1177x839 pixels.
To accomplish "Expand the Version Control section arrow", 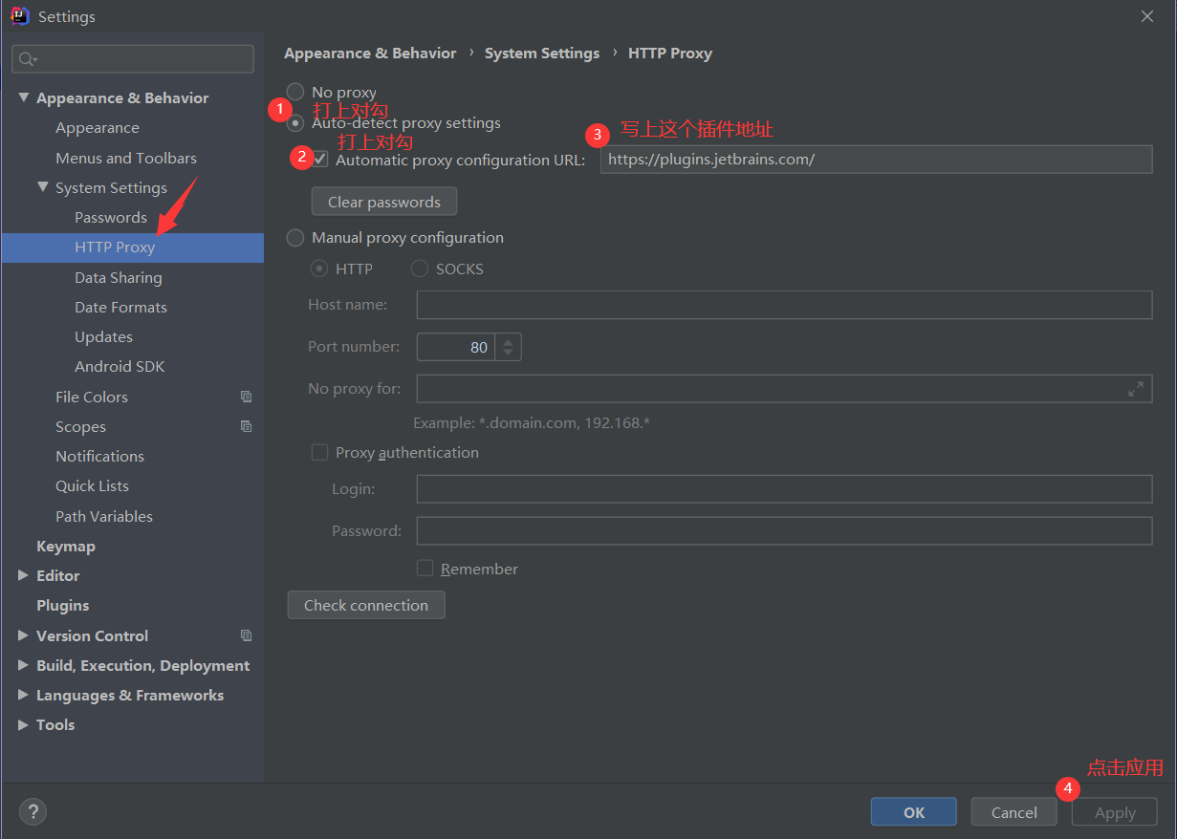I will [x=23, y=635].
